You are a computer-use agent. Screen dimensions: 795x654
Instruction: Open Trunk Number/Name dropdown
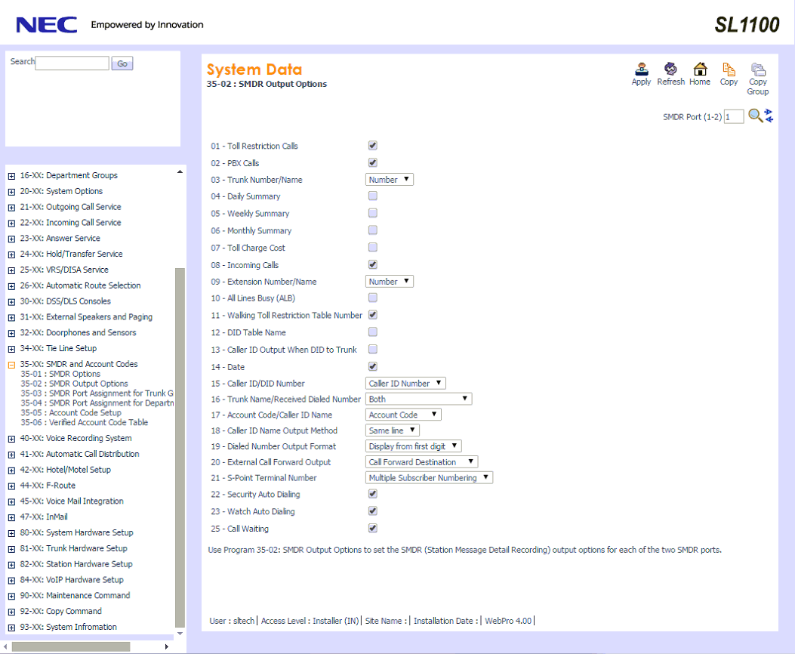tap(390, 180)
